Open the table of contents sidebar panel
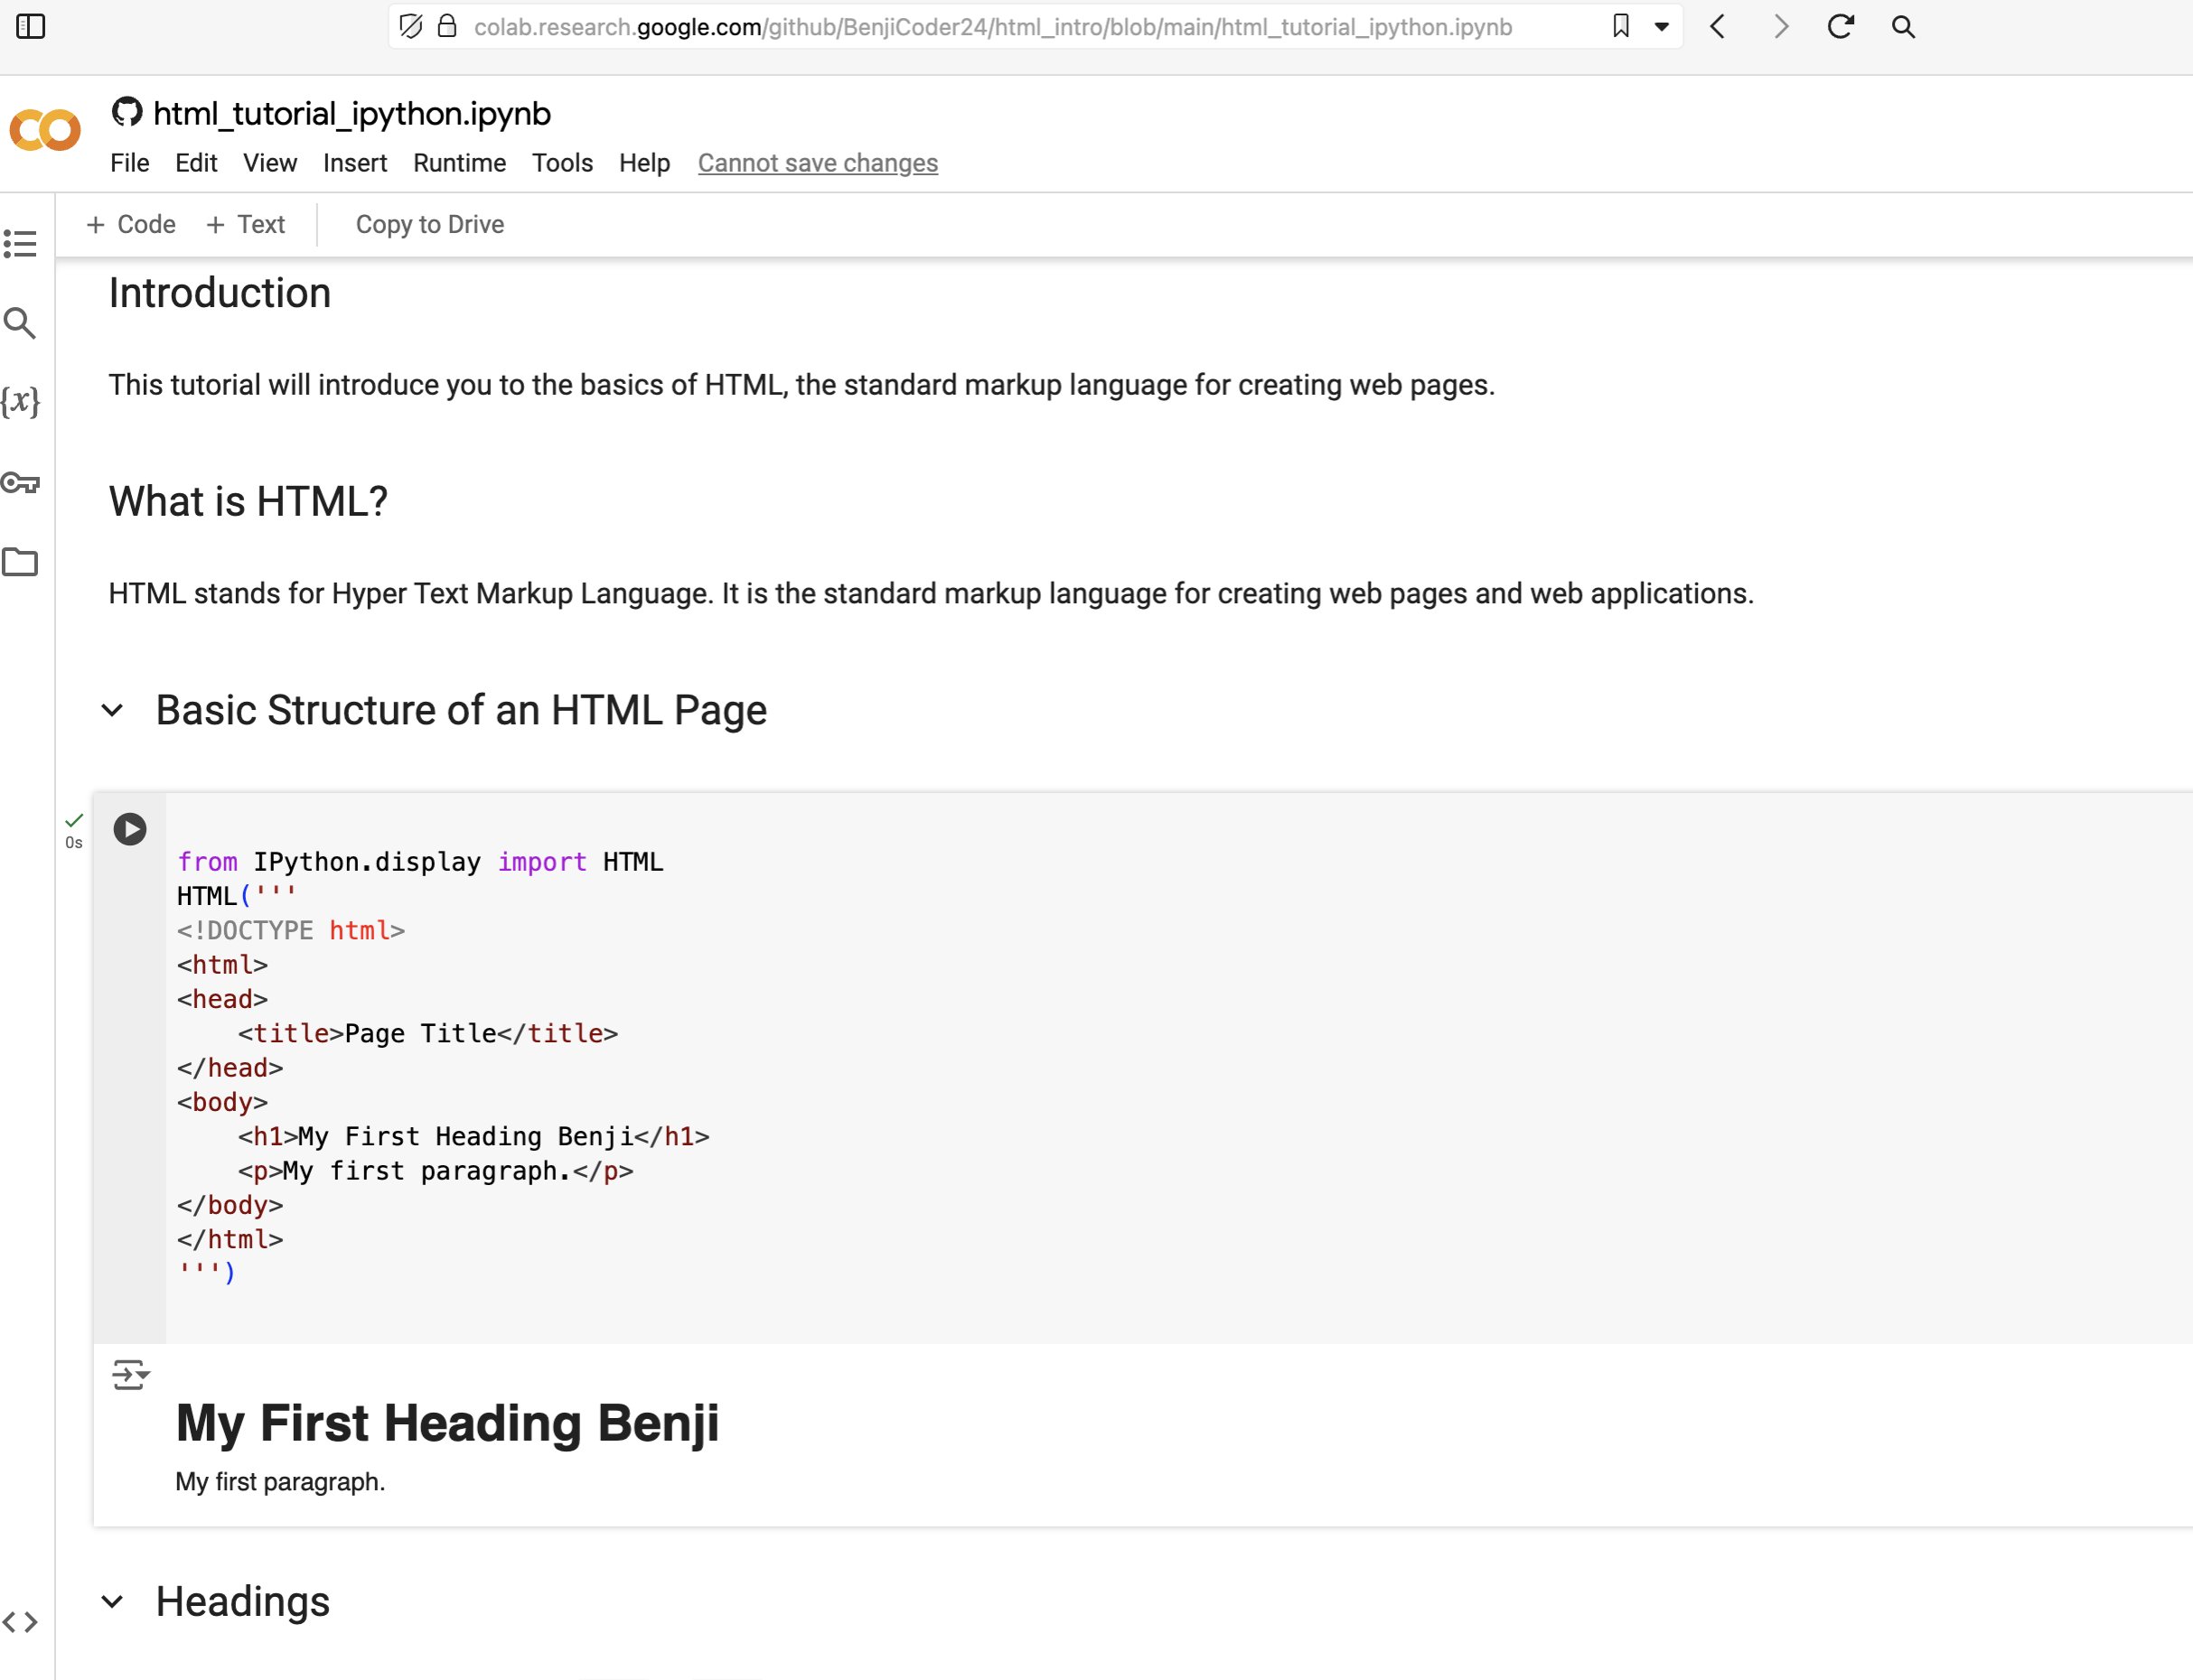Screen dimensions: 2193x1680 [21, 243]
